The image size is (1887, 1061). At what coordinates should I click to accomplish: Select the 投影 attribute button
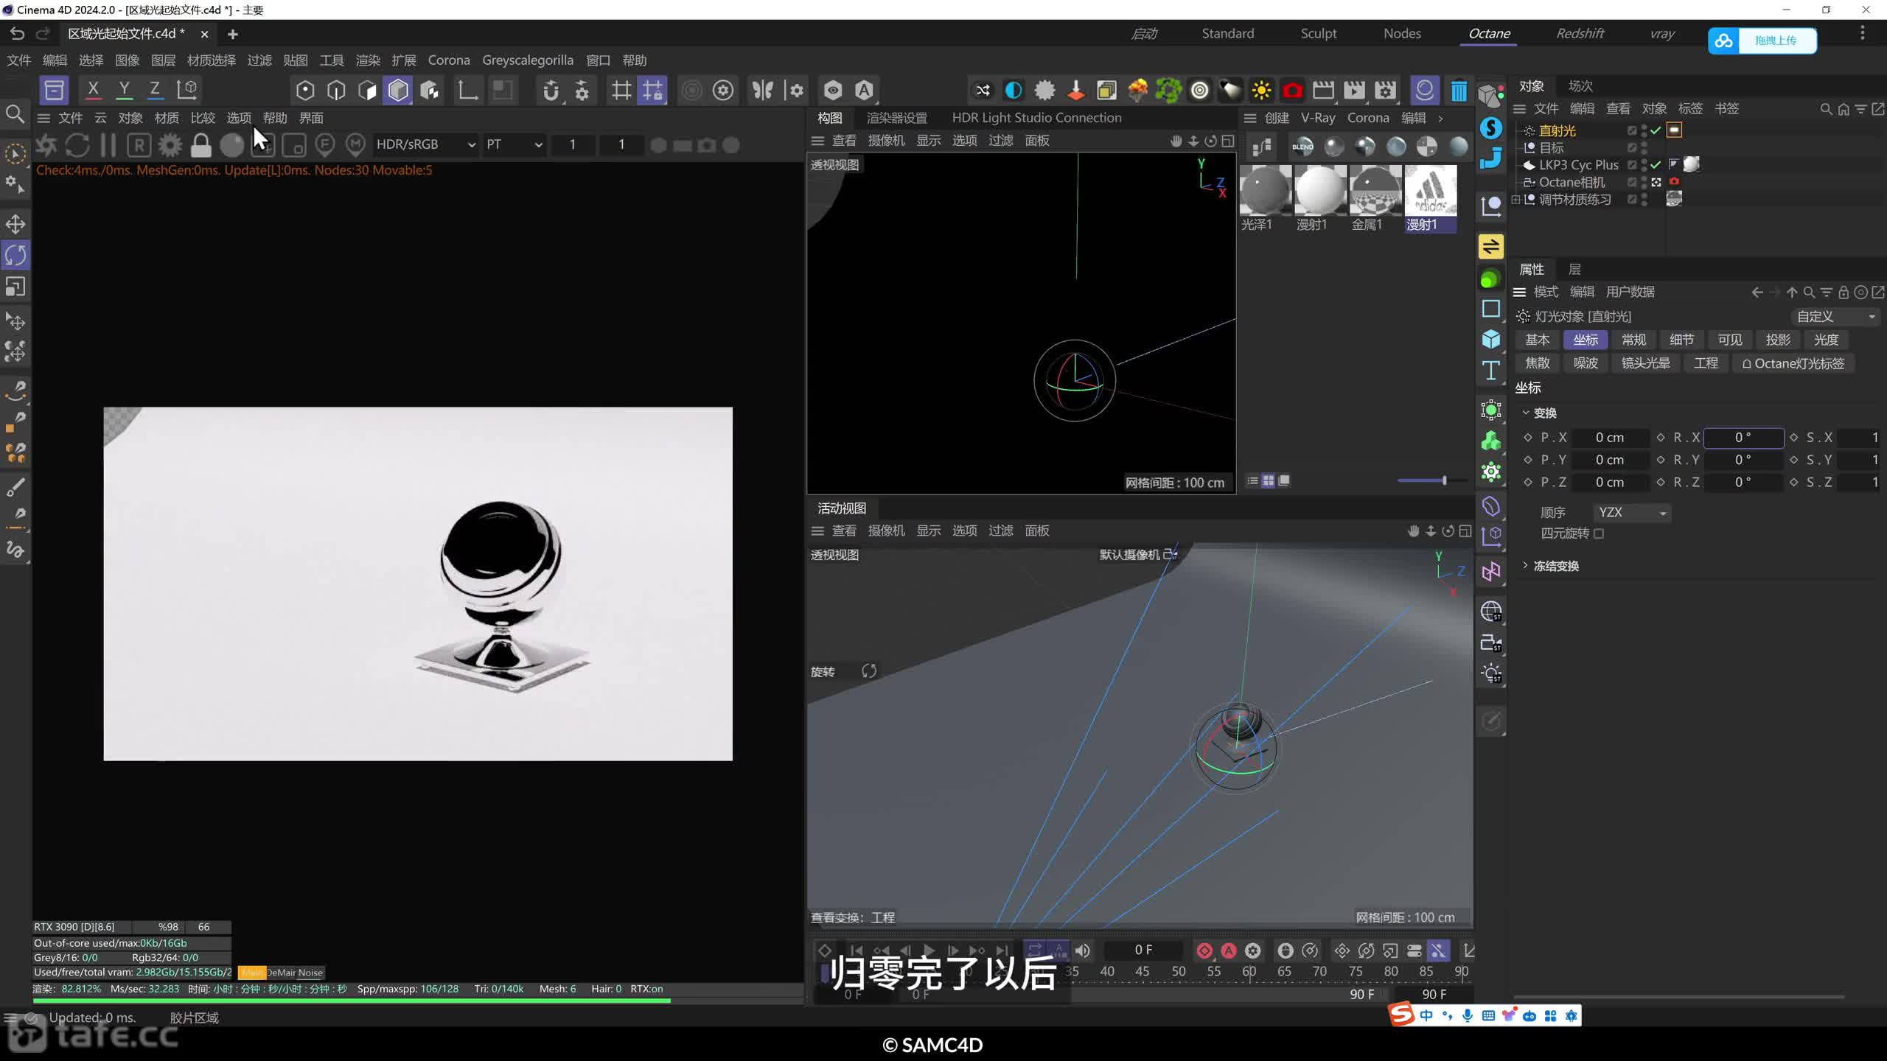1778,340
